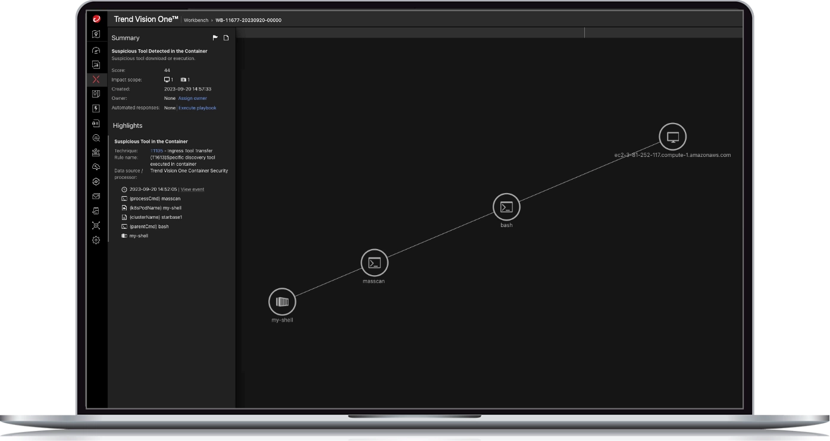Screen dimensions: 830x441
Task: Click the Highlights section header
Action: pyautogui.click(x=127, y=125)
